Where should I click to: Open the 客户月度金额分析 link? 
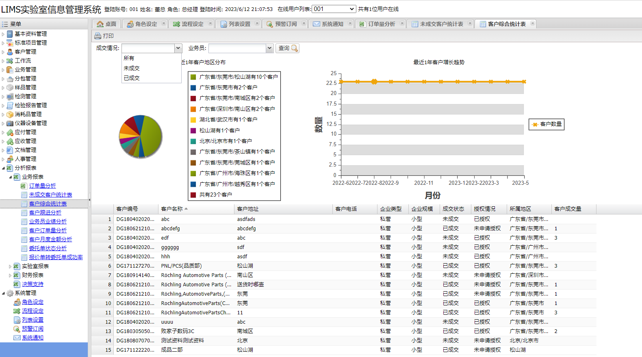(x=50, y=239)
